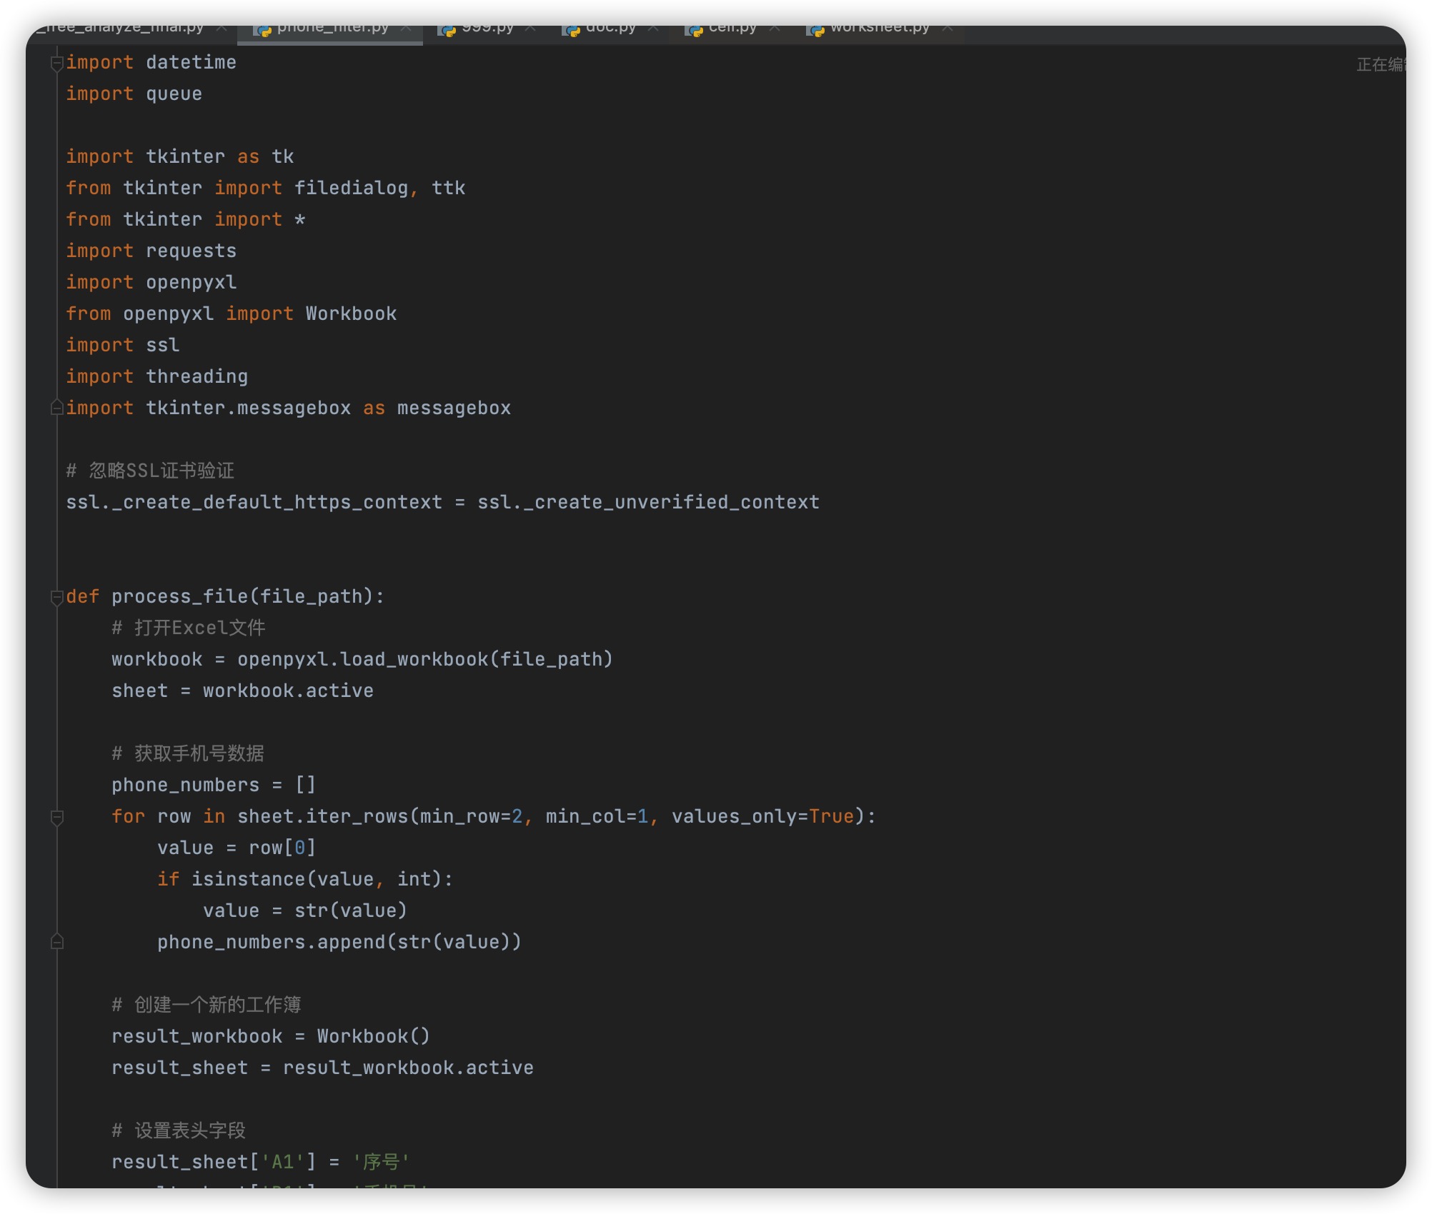Click 'openpyxl.load_workbook(file_path)' call
The width and height of the screenshot is (1432, 1214).
[x=425, y=660]
